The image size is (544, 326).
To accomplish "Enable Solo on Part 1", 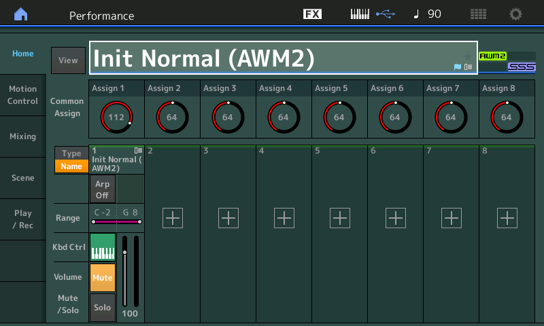I will coord(103,308).
